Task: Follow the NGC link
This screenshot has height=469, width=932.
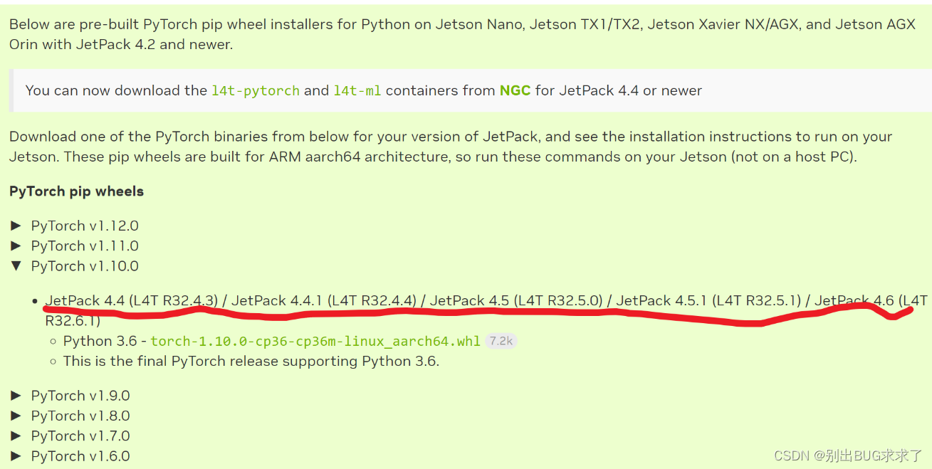Action: (515, 90)
